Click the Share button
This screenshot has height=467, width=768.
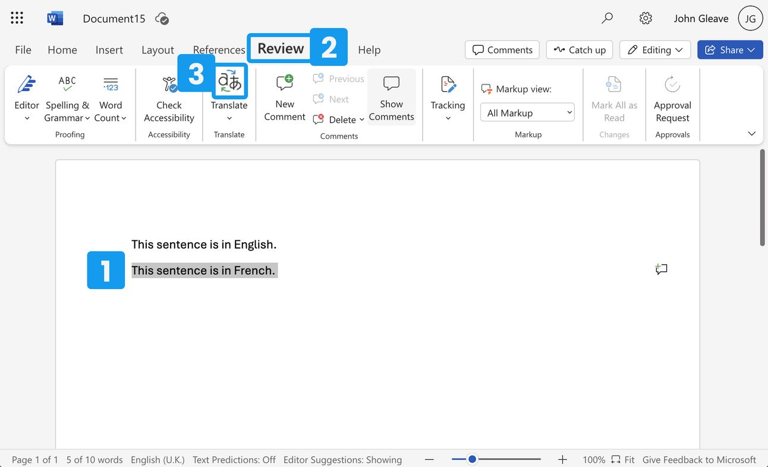[x=729, y=50]
